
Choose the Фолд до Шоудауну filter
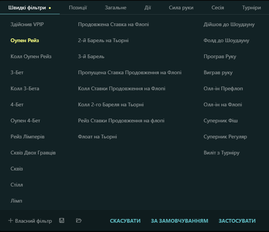226,40
